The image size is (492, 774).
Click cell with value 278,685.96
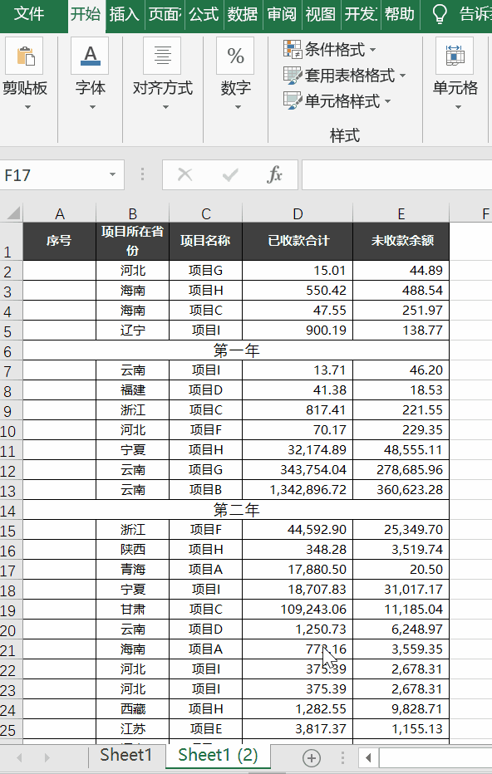401,469
